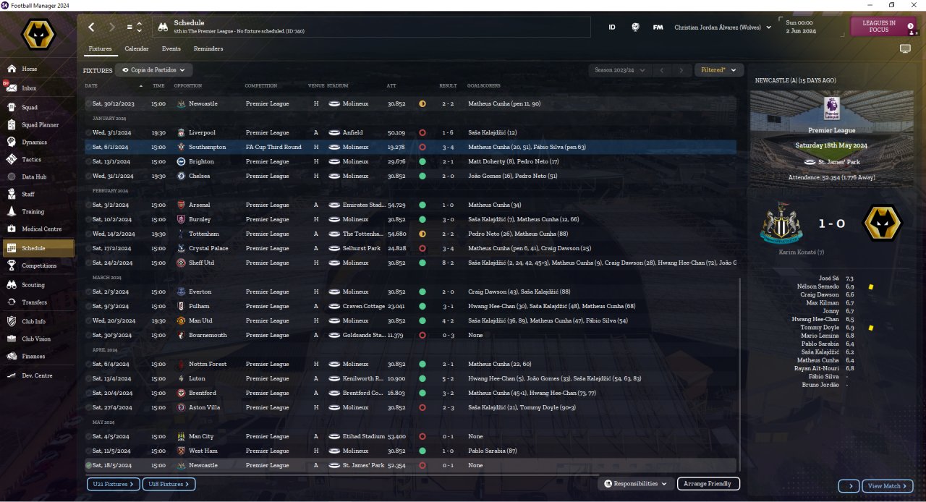Viewport: 926px width, 502px height.
Task: Open Squad Planner in the sidebar
Action: (x=39, y=124)
